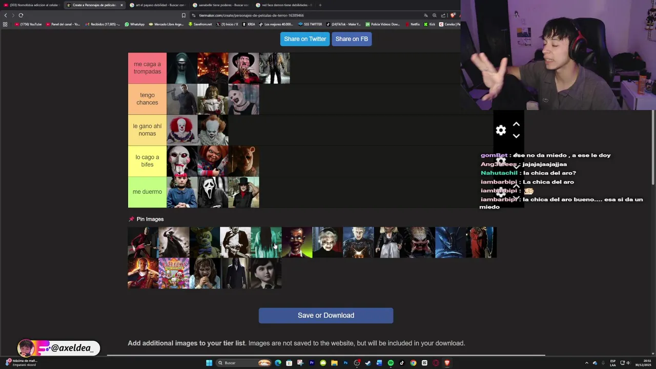The width and height of the screenshot is (656, 369).
Task: Open the Netflix bookmark
Action: point(413,24)
